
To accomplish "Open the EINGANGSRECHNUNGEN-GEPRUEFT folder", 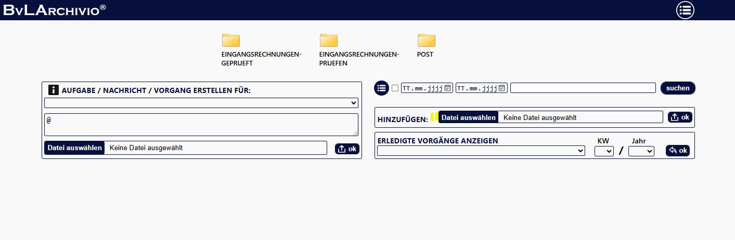I will [230, 41].
